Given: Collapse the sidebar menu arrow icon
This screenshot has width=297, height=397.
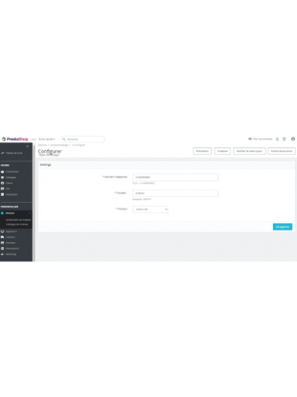Looking at the screenshot, I should point(27,146).
